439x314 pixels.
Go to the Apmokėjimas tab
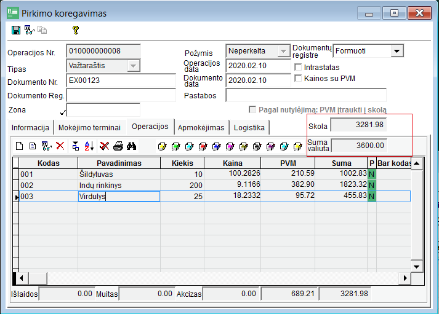[x=201, y=128]
